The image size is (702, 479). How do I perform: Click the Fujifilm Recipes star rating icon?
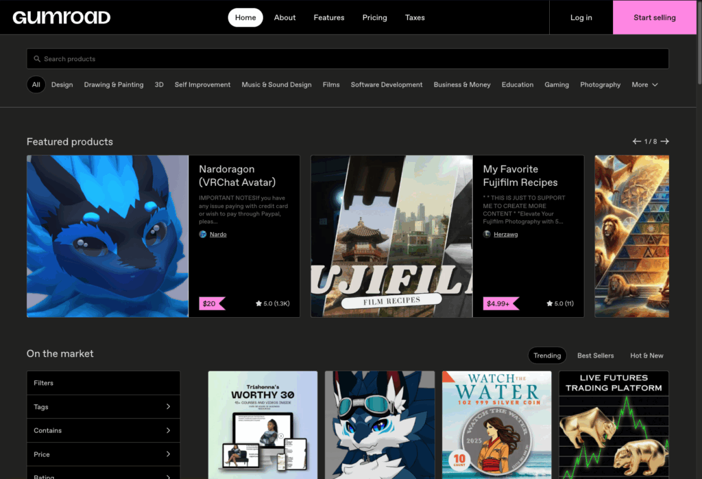pos(549,303)
